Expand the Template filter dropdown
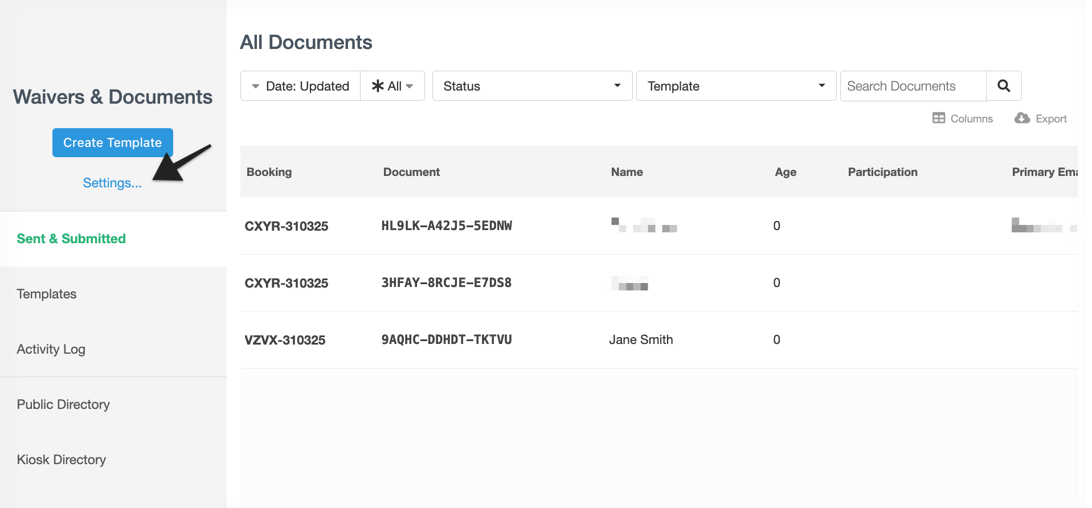Screen dimensions: 1092x508 (x=736, y=86)
